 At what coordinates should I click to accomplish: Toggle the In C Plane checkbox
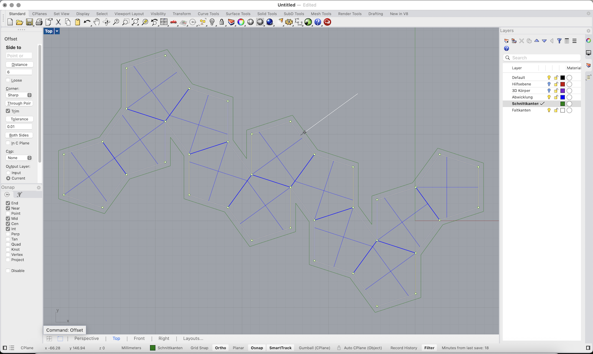pyautogui.click(x=8, y=143)
